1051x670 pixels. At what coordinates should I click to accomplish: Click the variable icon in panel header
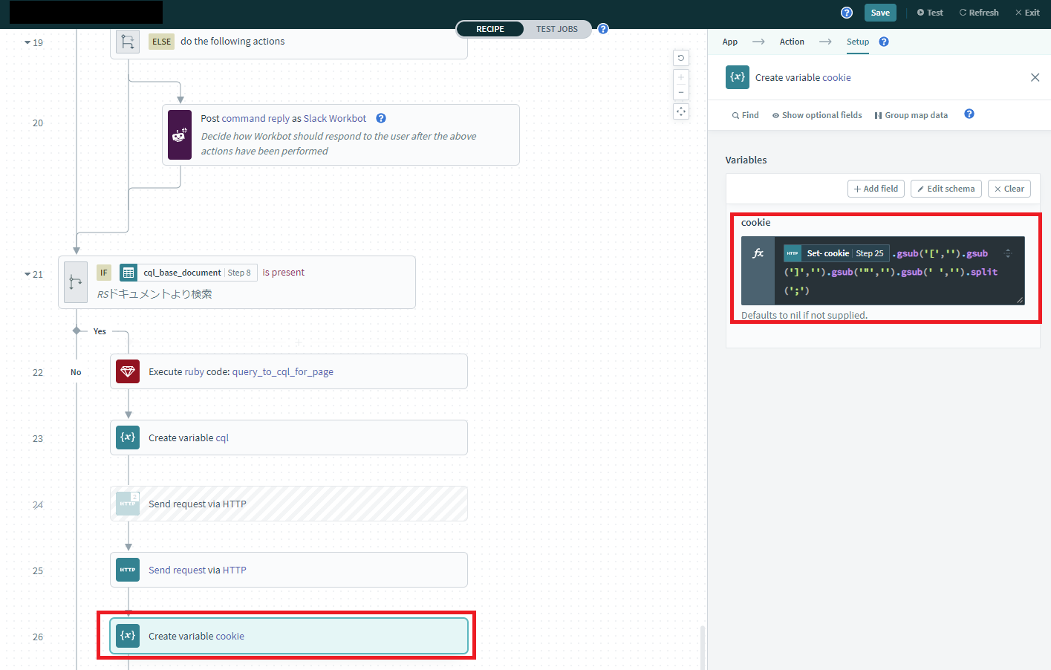738,77
